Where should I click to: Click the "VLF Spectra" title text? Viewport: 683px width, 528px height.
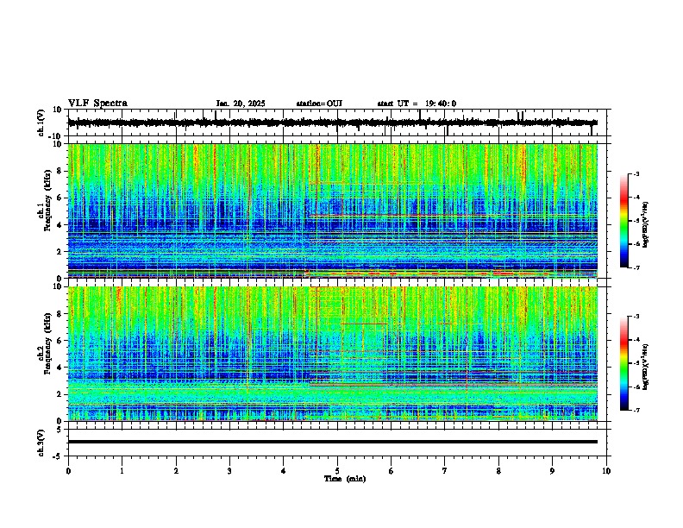pyautogui.click(x=97, y=104)
